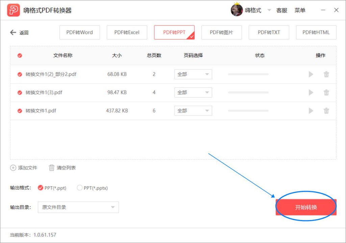Click the plus icon for 添加文件

[13, 168]
